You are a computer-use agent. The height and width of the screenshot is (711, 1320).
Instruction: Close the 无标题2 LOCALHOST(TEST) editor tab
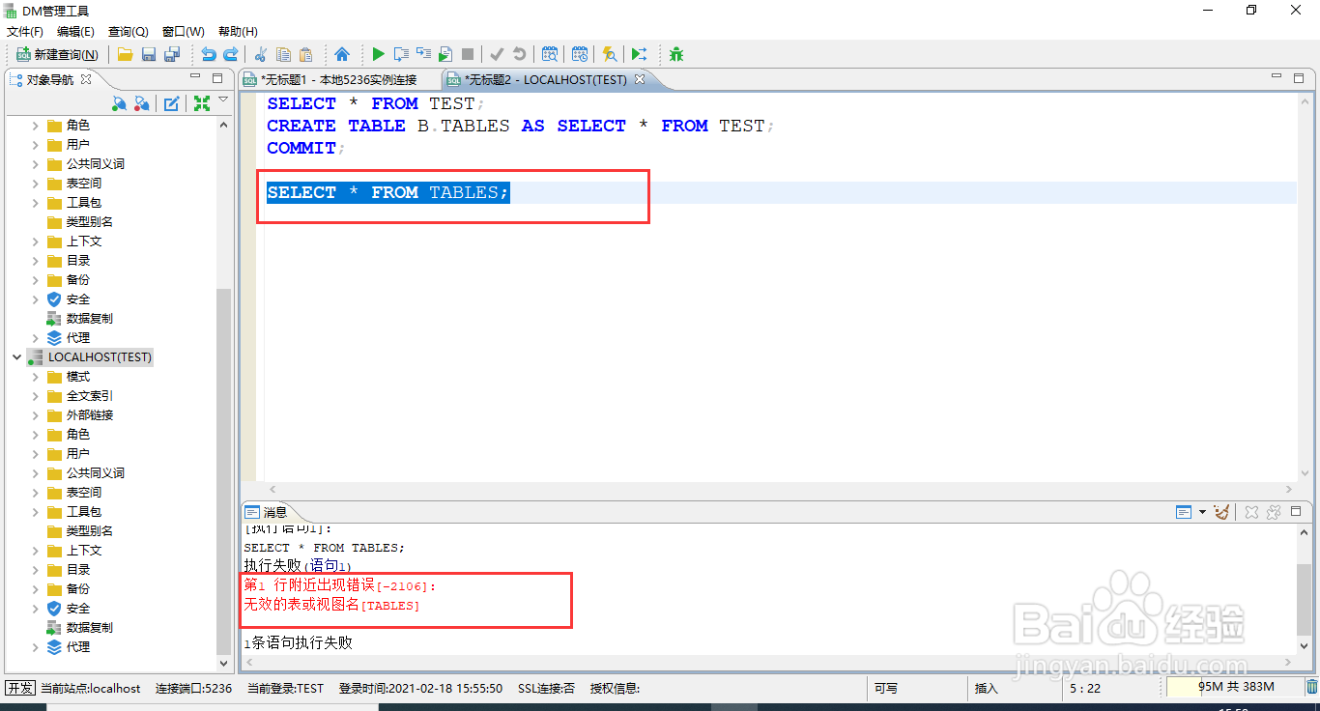click(639, 79)
